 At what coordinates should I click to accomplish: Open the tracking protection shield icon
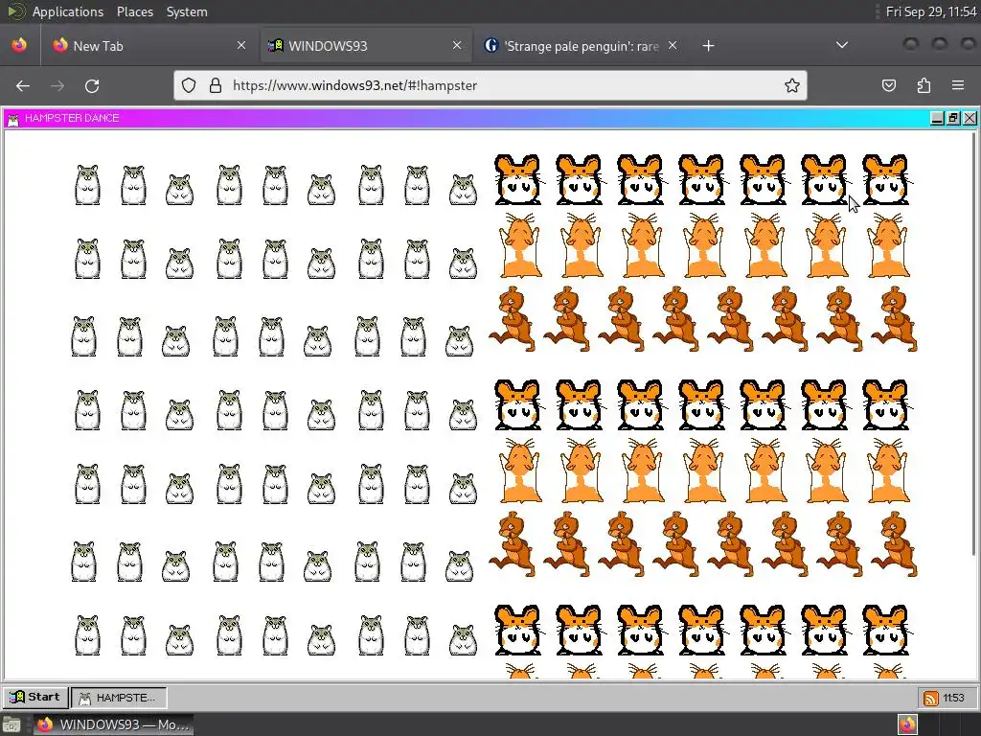coord(189,85)
